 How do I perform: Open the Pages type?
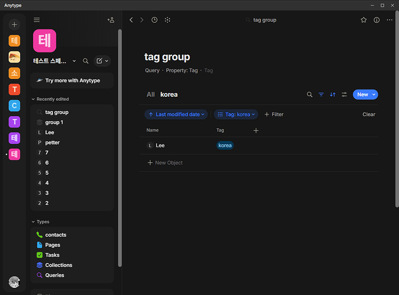[x=72, y=245]
